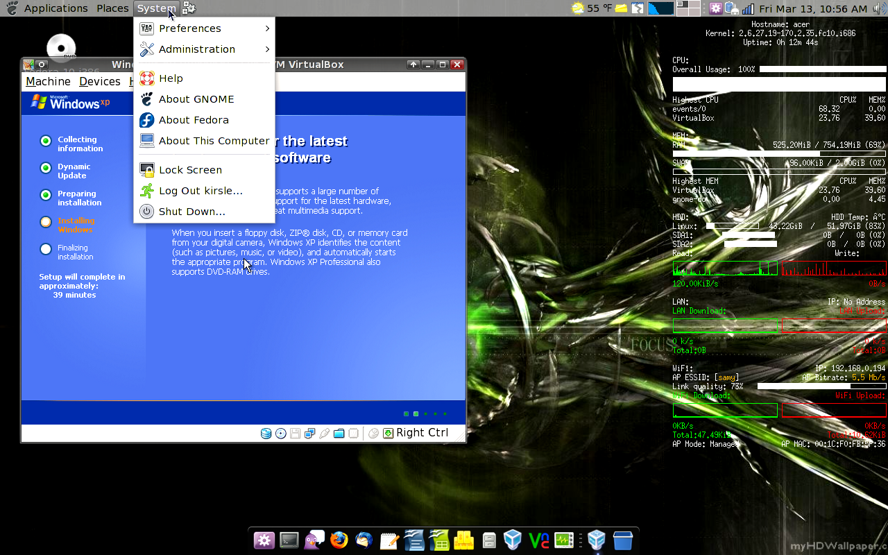Click the broken window applet icon in top panel
The height and width of the screenshot is (555, 888).
638,8
